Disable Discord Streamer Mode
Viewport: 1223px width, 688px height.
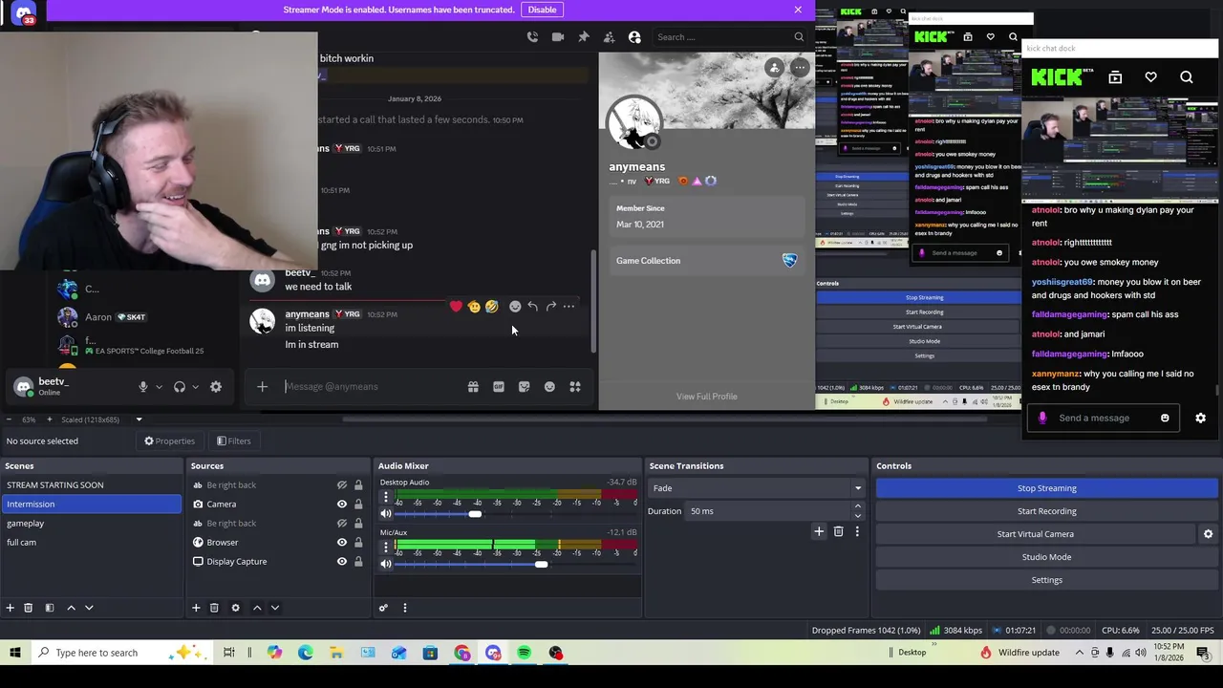(x=542, y=10)
